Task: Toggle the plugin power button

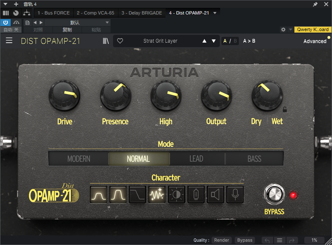Action: click(5, 22)
